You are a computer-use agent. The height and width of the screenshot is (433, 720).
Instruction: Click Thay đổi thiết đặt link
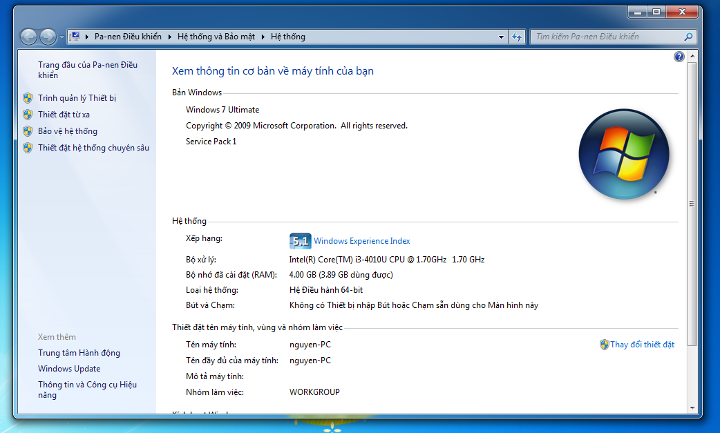[x=642, y=345]
